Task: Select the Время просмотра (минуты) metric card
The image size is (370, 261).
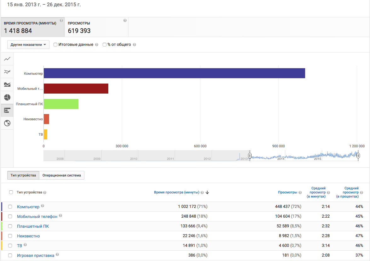Action: pos(32,27)
